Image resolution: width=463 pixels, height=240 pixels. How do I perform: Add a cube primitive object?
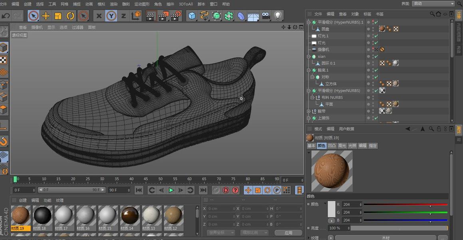tap(192, 16)
